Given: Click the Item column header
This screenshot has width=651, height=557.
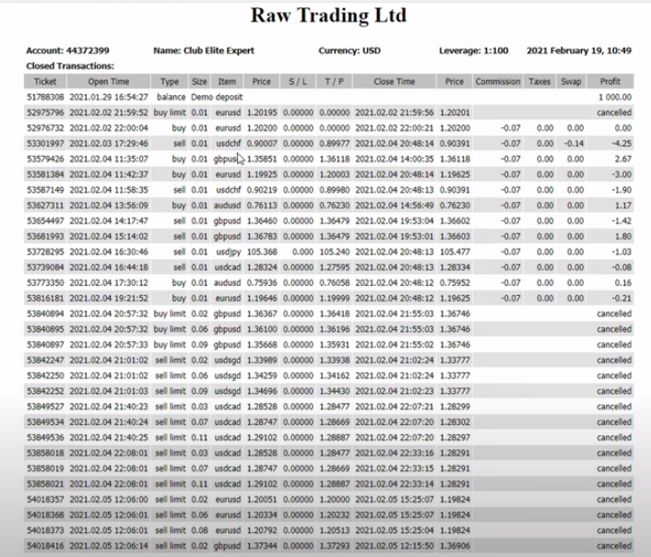Looking at the screenshot, I should 227,81.
